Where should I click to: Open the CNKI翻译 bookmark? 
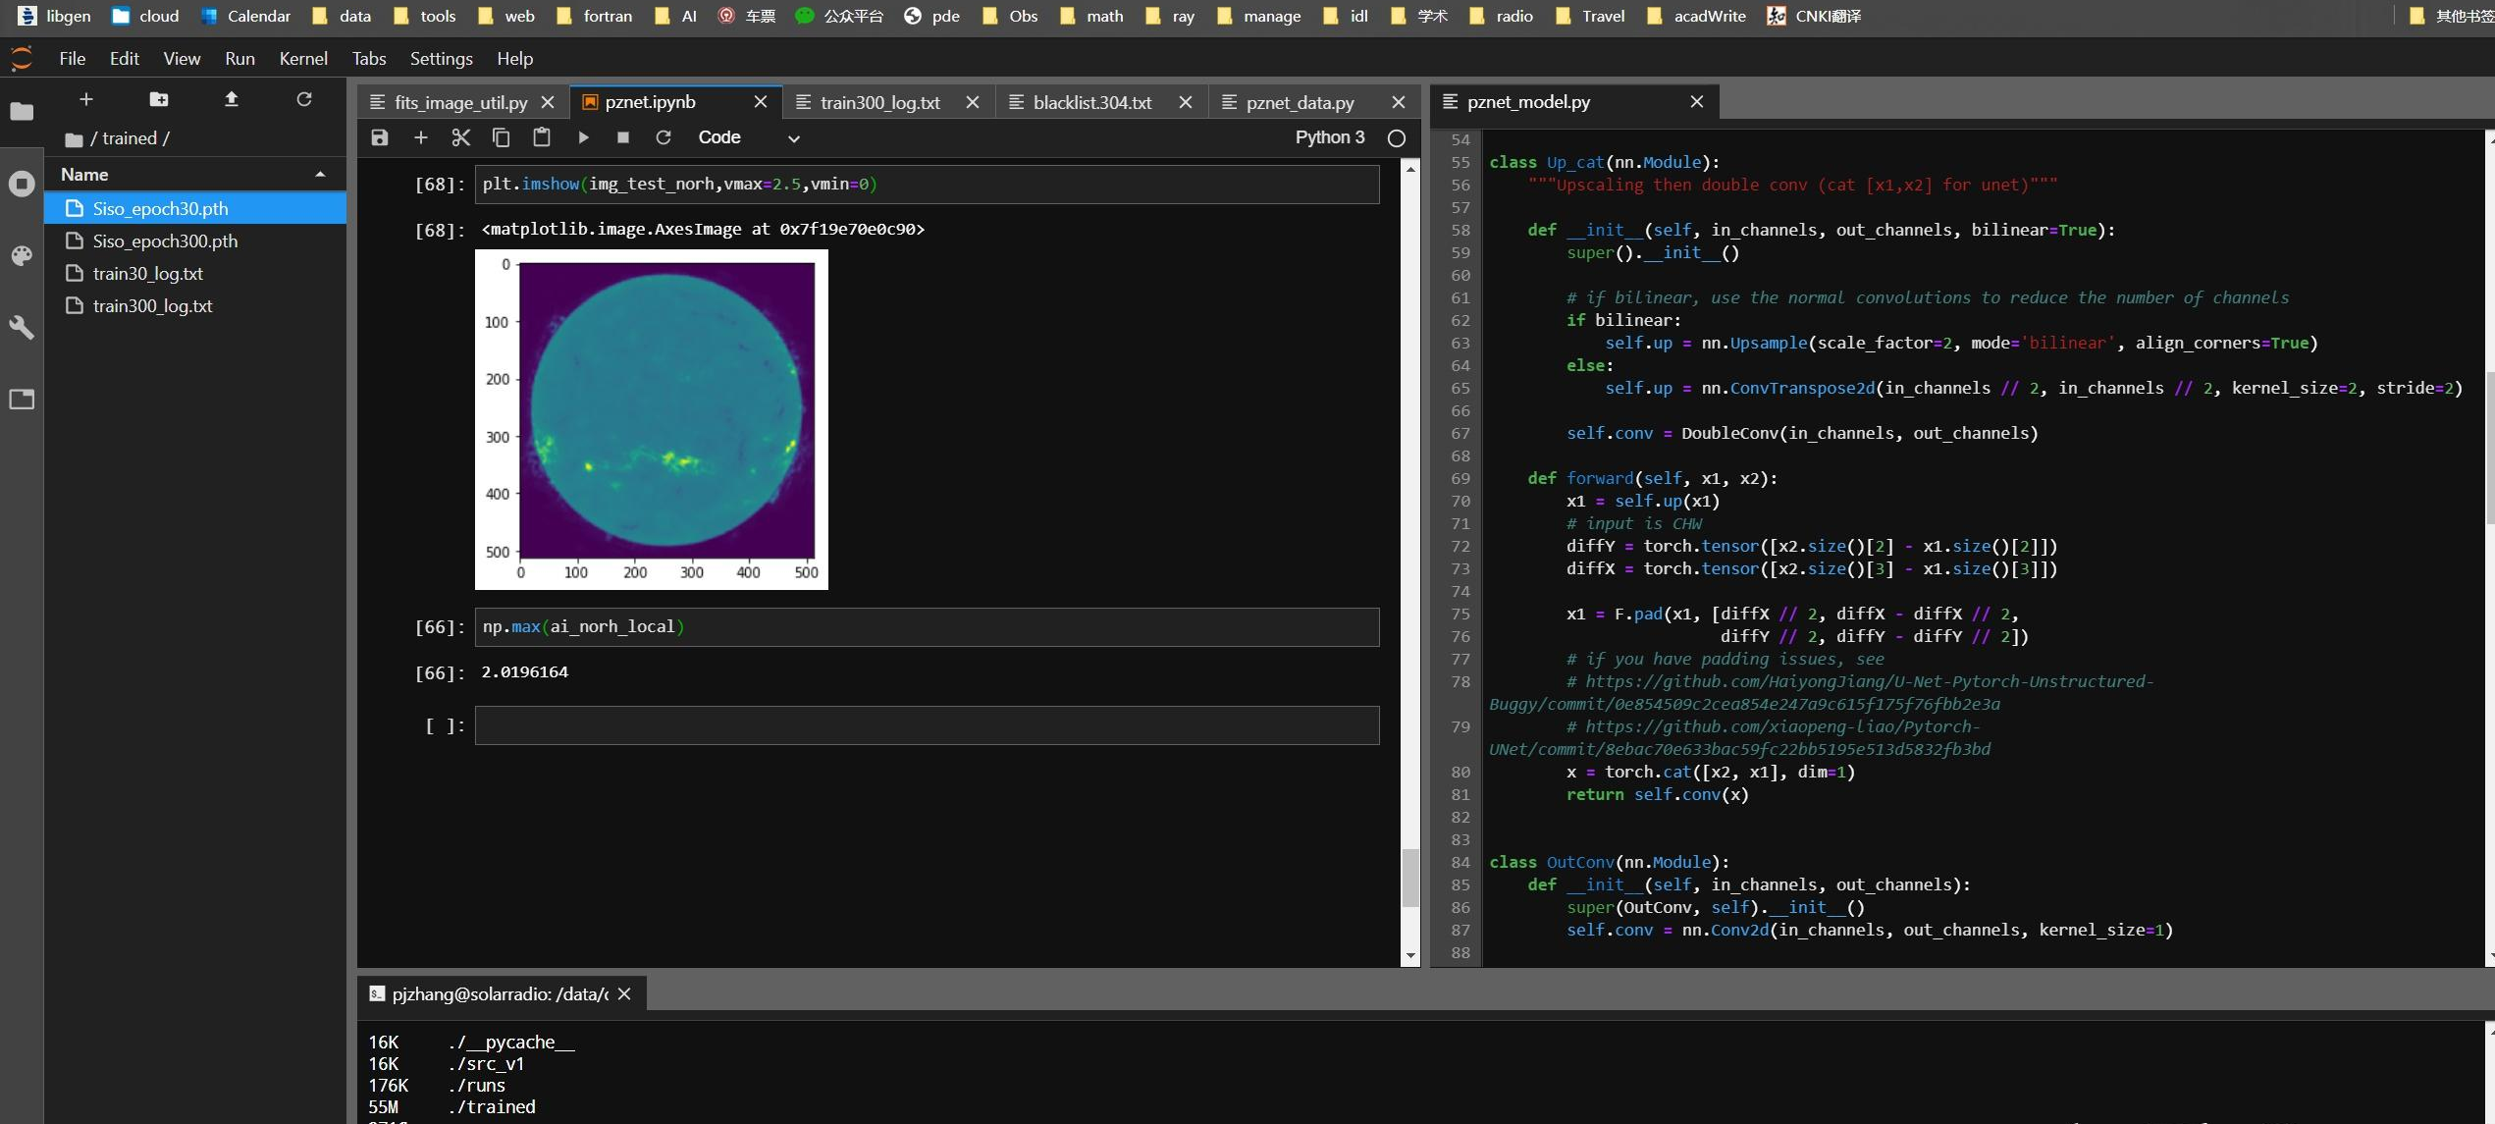point(1814,16)
